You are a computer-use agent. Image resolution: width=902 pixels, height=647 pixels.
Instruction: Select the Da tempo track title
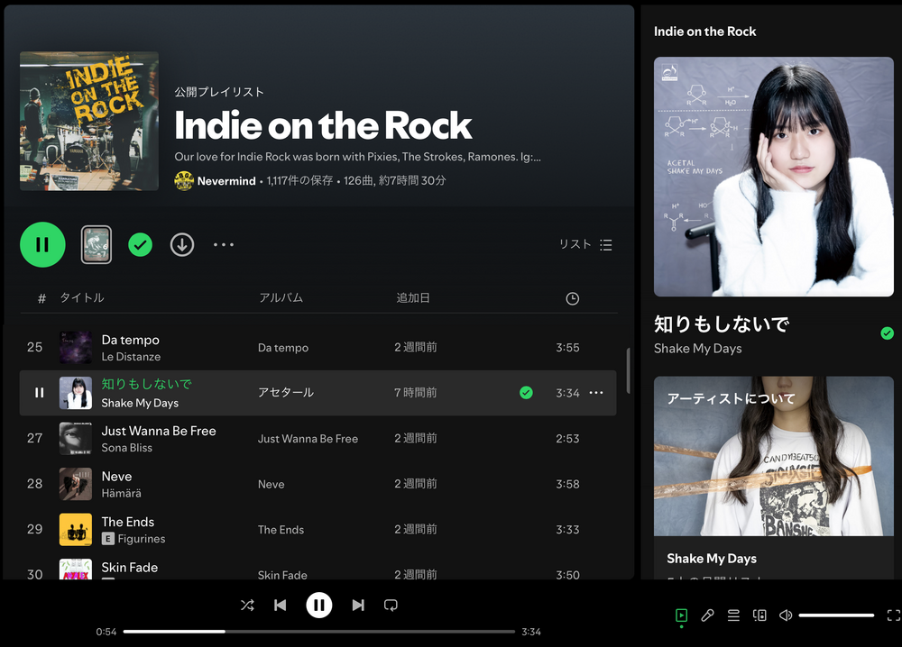pyautogui.click(x=131, y=340)
